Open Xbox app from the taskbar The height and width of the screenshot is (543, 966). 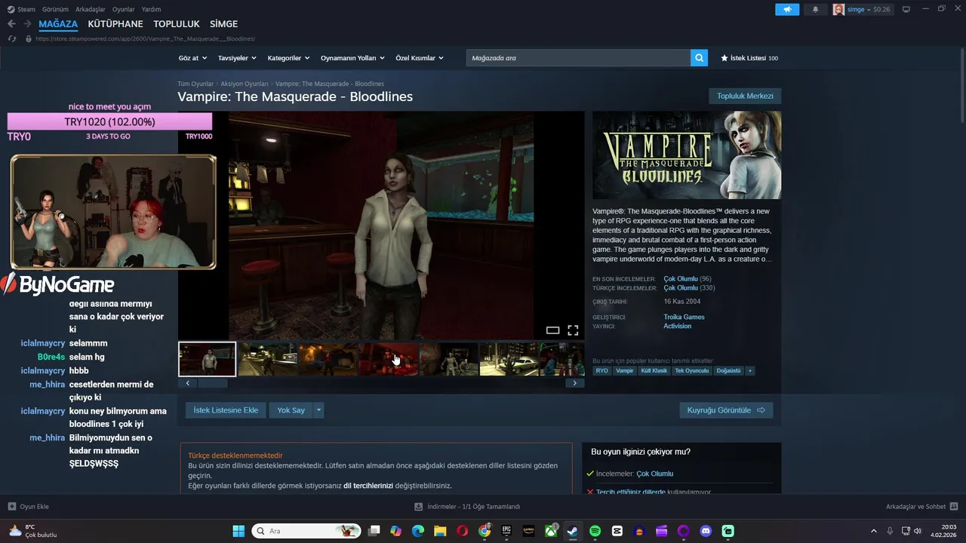coord(552,531)
